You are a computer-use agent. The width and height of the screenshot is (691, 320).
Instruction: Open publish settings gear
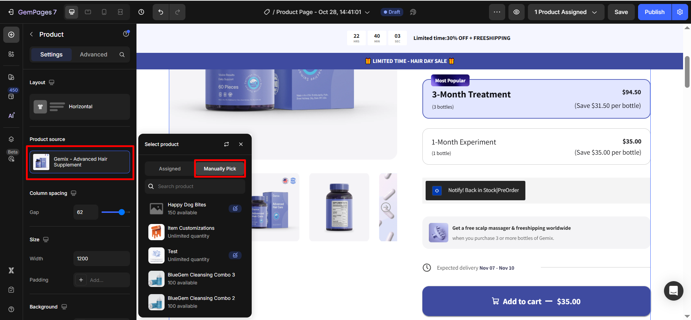pyautogui.click(x=680, y=12)
